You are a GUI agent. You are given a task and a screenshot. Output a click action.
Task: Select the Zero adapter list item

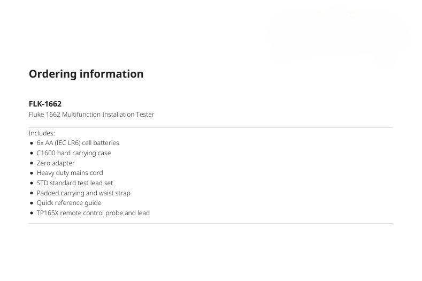56,163
